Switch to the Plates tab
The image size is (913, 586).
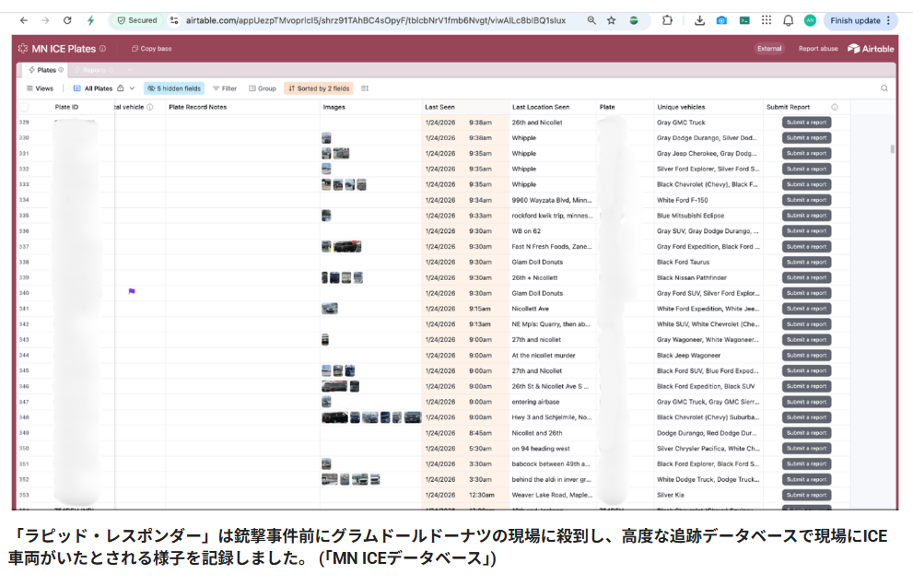[x=46, y=70]
